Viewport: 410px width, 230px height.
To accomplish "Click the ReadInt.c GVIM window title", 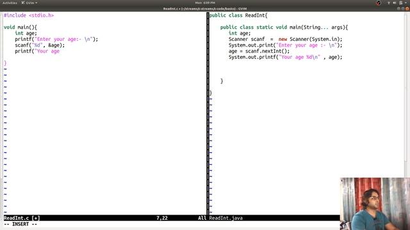I will pos(205,8).
